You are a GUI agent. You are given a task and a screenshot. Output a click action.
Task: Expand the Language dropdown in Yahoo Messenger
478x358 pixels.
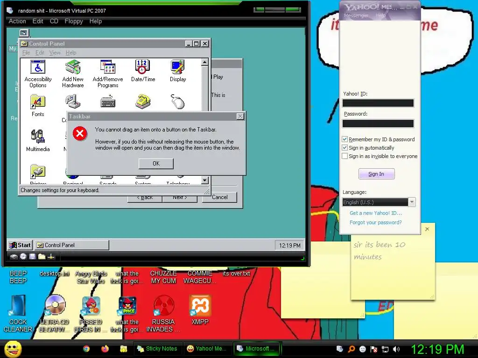[412, 202]
